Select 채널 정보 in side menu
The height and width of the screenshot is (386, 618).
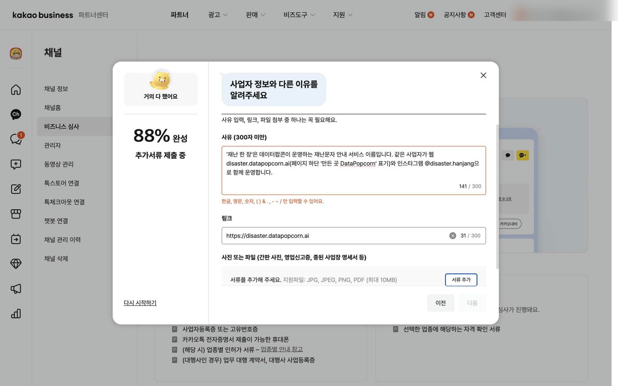coord(56,89)
